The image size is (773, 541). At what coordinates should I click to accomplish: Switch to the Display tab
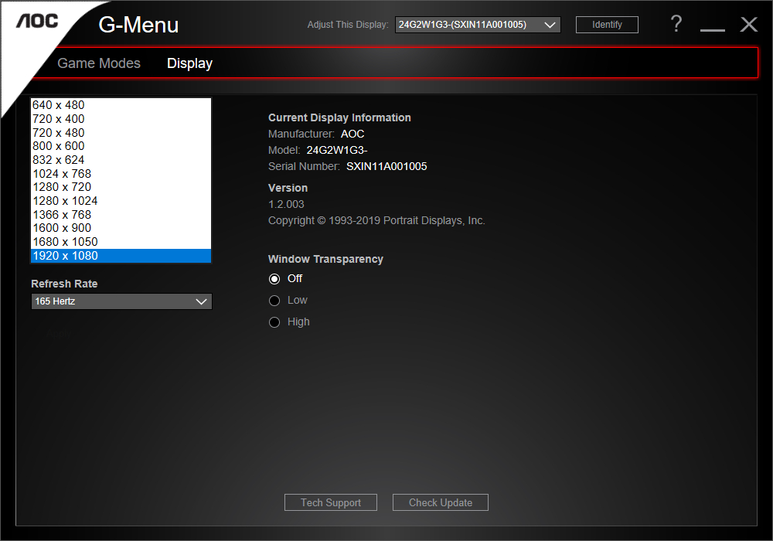tap(189, 63)
